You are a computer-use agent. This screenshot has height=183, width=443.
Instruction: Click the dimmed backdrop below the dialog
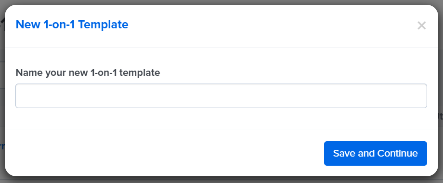(x=221, y=180)
